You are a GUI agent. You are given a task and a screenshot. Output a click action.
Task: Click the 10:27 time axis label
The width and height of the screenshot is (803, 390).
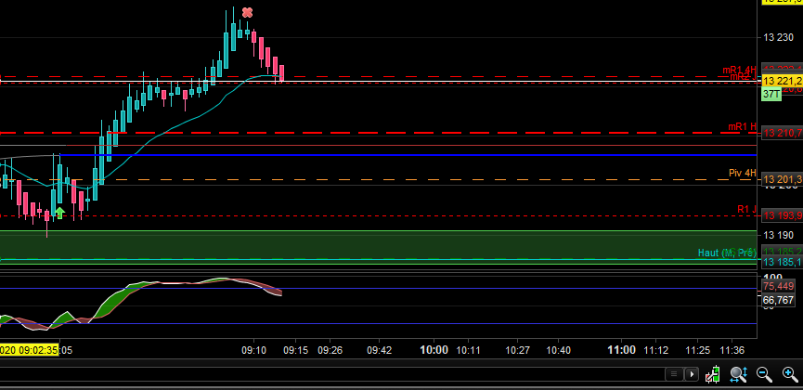point(516,351)
